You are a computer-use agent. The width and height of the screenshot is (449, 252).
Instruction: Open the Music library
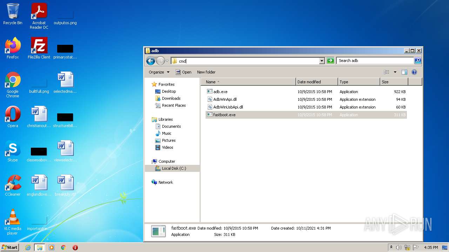(167, 133)
